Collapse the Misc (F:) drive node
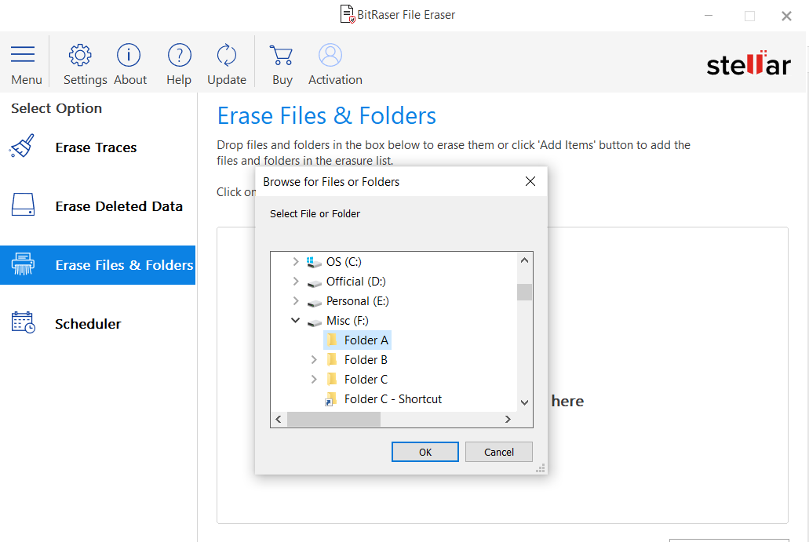809x542 pixels. click(296, 321)
